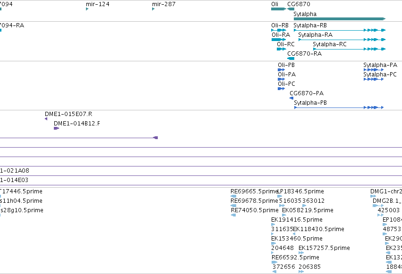Click the mir-124 gene arrow glyph
This screenshot has height=274, width=402.
(x=87, y=9)
